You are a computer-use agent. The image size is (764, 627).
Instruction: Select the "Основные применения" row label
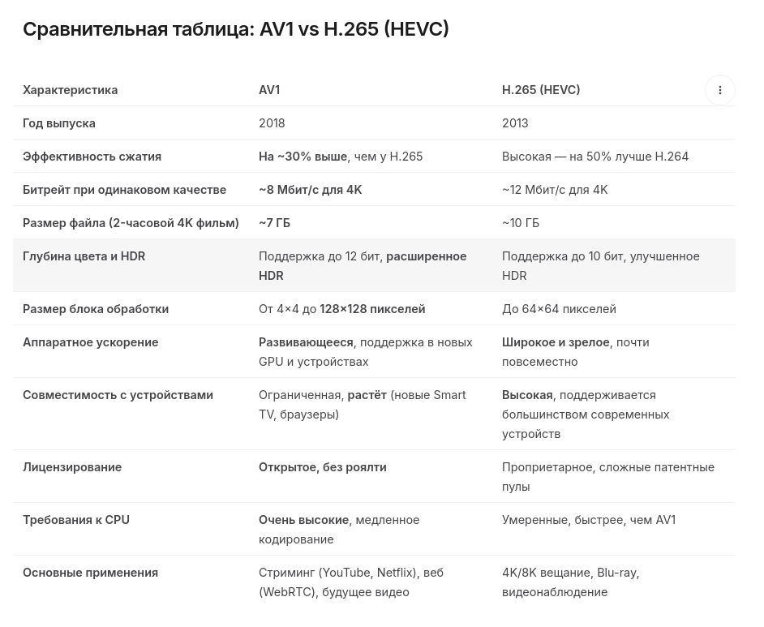coord(90,573)
